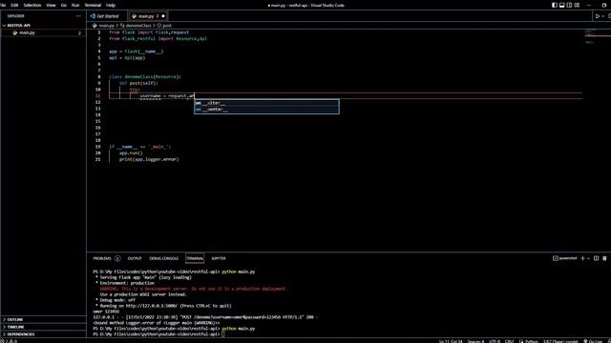
Task: Create a new terminal with plus icon
Action: tap(582, 258)
